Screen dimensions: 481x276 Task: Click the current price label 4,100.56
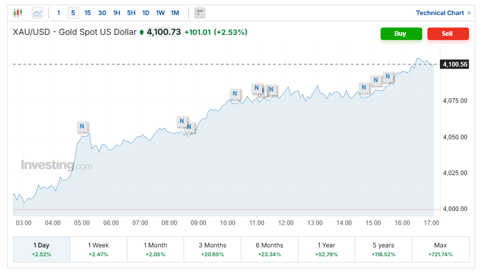[x=455, y=64]
